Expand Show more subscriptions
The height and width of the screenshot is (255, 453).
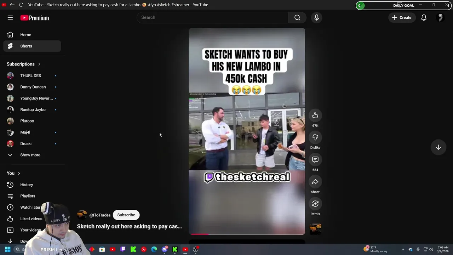click(x=32, y=155)
